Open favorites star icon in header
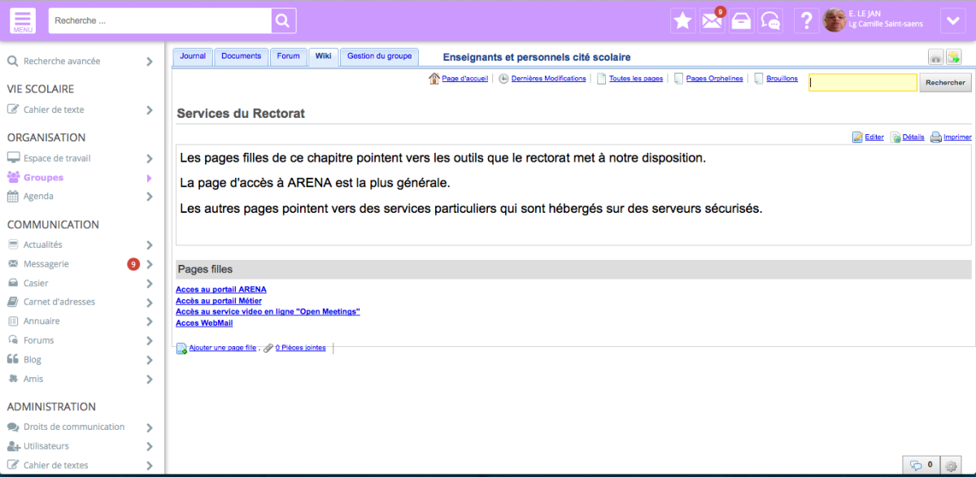 coord(683,21)
